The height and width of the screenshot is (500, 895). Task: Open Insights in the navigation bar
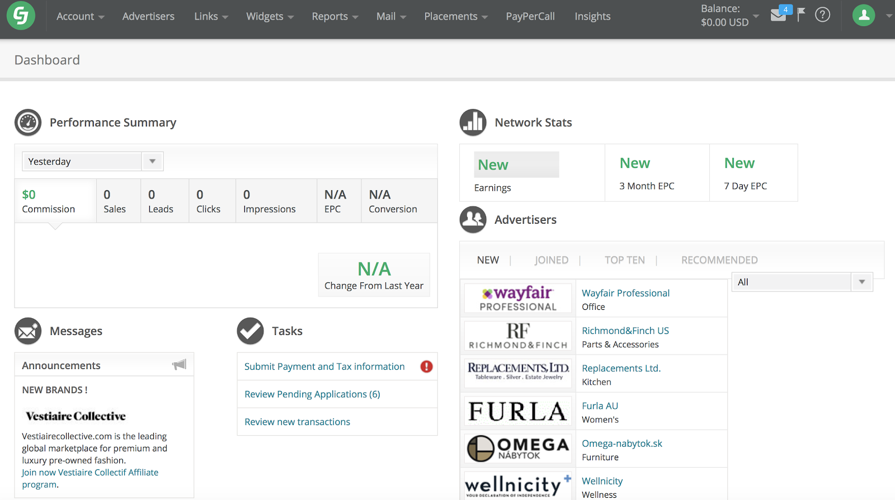click(592, 16)
